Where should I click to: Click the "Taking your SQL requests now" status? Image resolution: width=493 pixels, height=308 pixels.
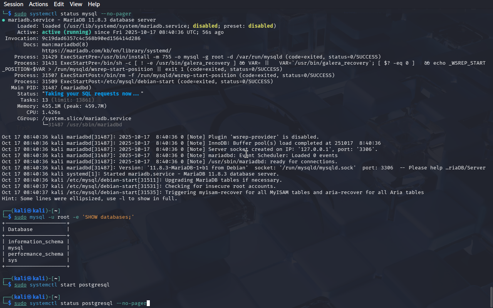[x=92, y=94]
